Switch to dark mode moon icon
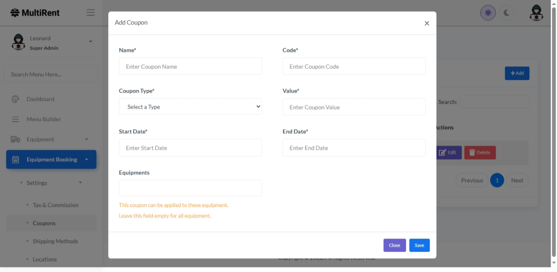 tap(506, 13)
